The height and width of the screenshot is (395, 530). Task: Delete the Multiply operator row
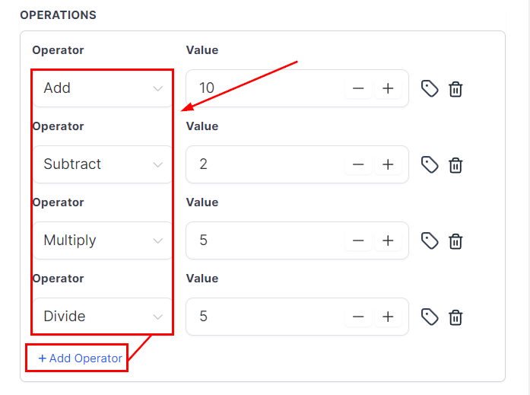click(455, 241)
